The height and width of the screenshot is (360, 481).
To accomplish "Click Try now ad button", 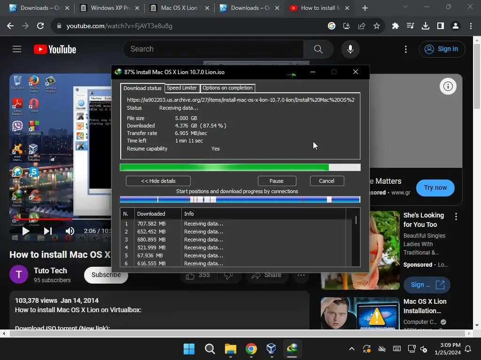I will [x=435, y=187].
